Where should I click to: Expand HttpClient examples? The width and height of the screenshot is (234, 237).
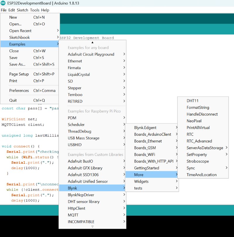tap(92, 208)
